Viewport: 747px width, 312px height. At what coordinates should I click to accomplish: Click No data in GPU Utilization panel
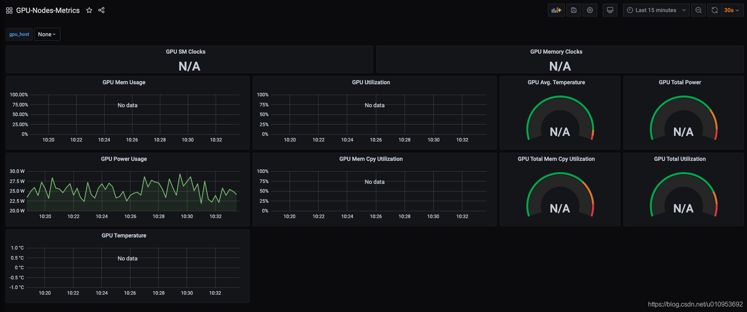pyautogui.click(x=375, y=105)
